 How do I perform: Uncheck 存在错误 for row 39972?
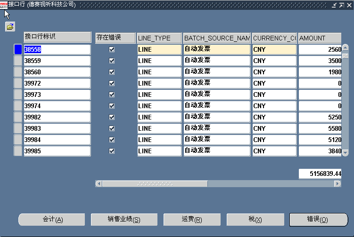[112, 83]
